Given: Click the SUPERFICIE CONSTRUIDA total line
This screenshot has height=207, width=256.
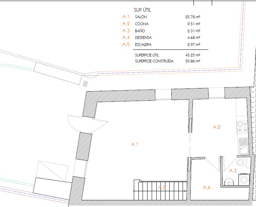Looking at the screenshot, I should (154, 61).
